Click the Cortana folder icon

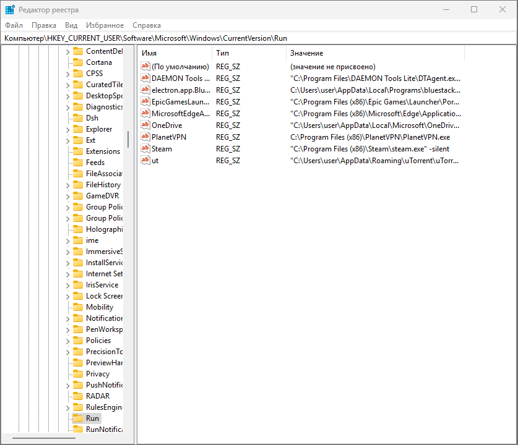coord(78,62)
